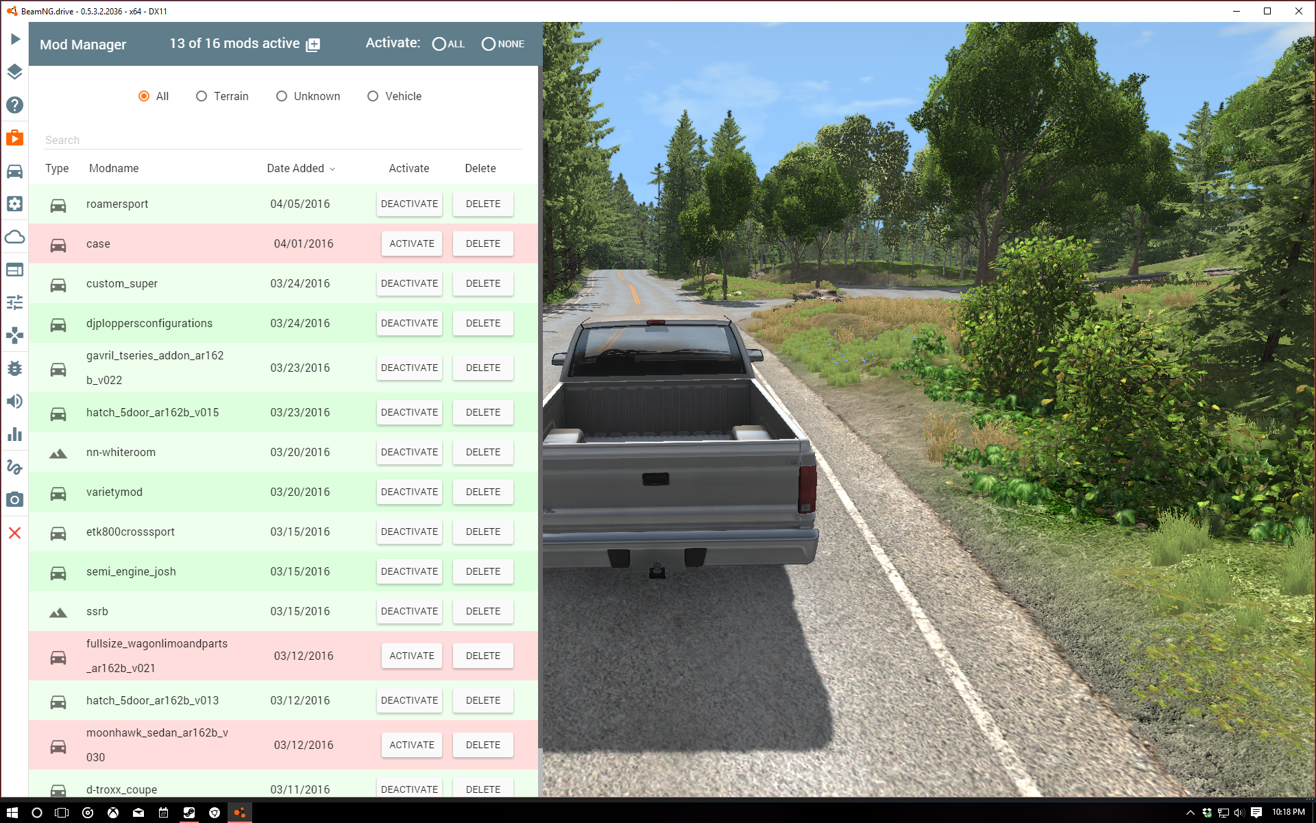
Task: Select the Vehicle filter radio button
Action: point(373,96)
